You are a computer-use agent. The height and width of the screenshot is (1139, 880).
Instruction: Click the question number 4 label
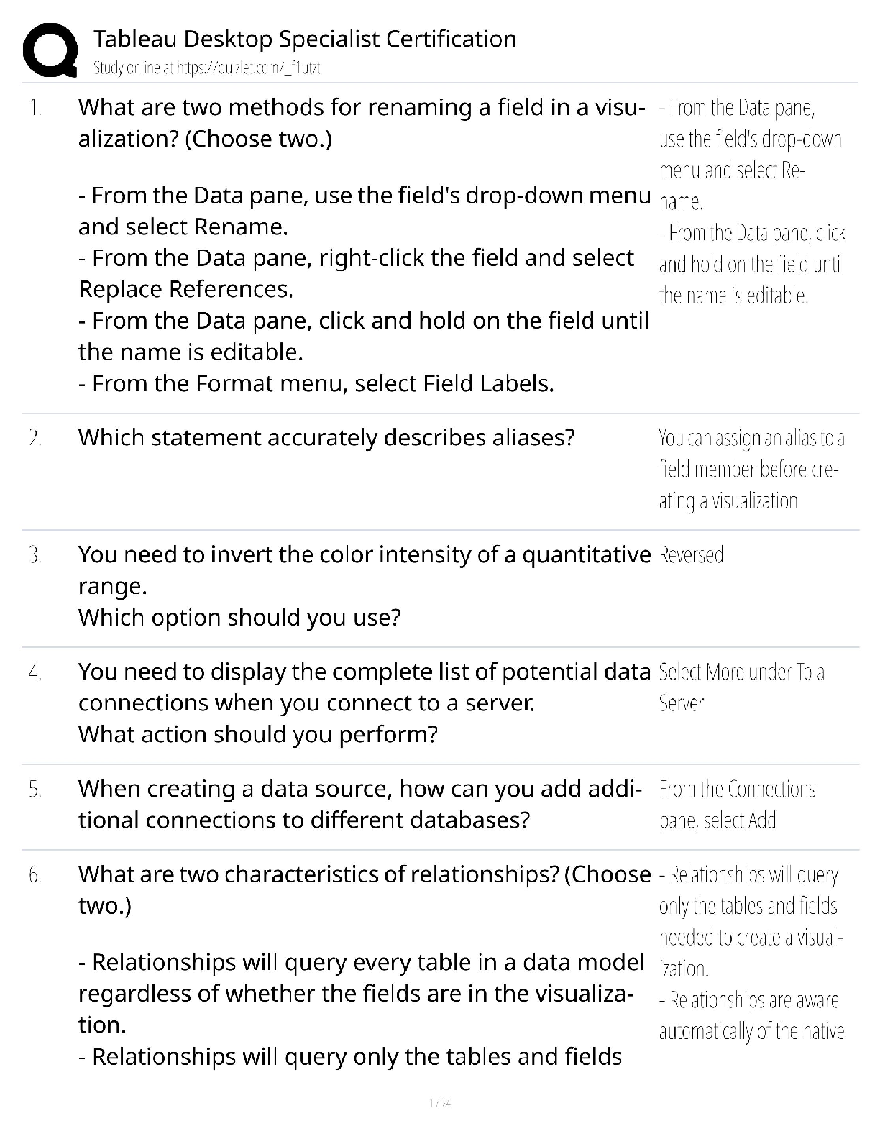pos(35,672)
